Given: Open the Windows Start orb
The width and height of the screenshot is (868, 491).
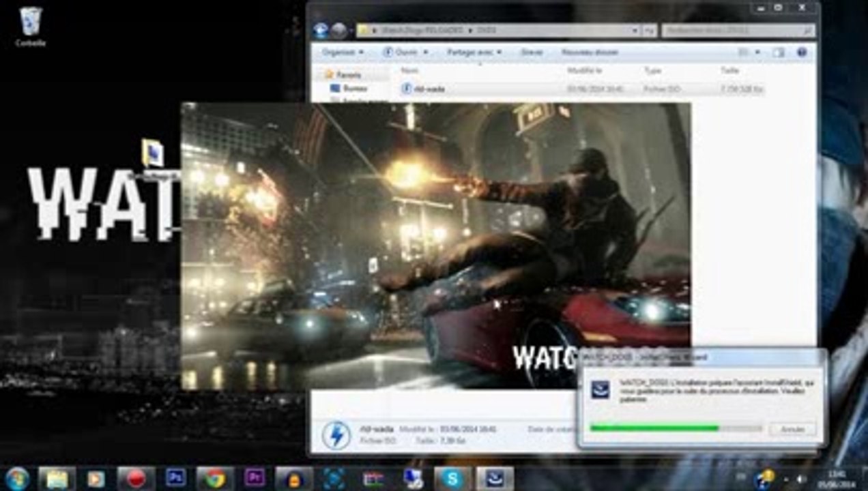Looking at the screenshot, I should pos(16,478).
